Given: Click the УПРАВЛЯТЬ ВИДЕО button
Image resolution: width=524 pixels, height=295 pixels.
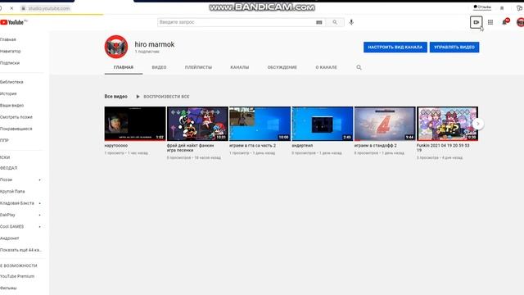Looking at the screenshot, I should click(x=454, y=48).
